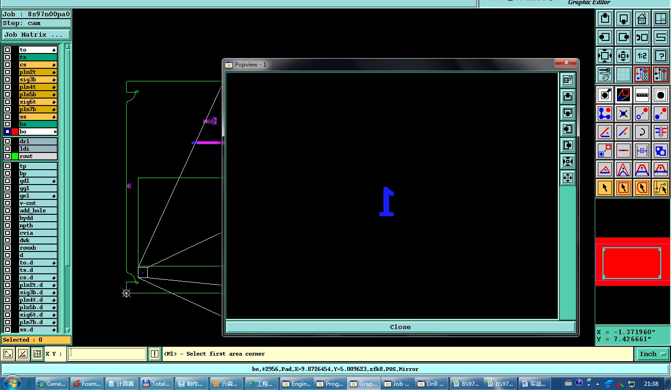Toggle checkbox for layer v-cut
This screenshot has width=671, height=390.
click(7, 203)
